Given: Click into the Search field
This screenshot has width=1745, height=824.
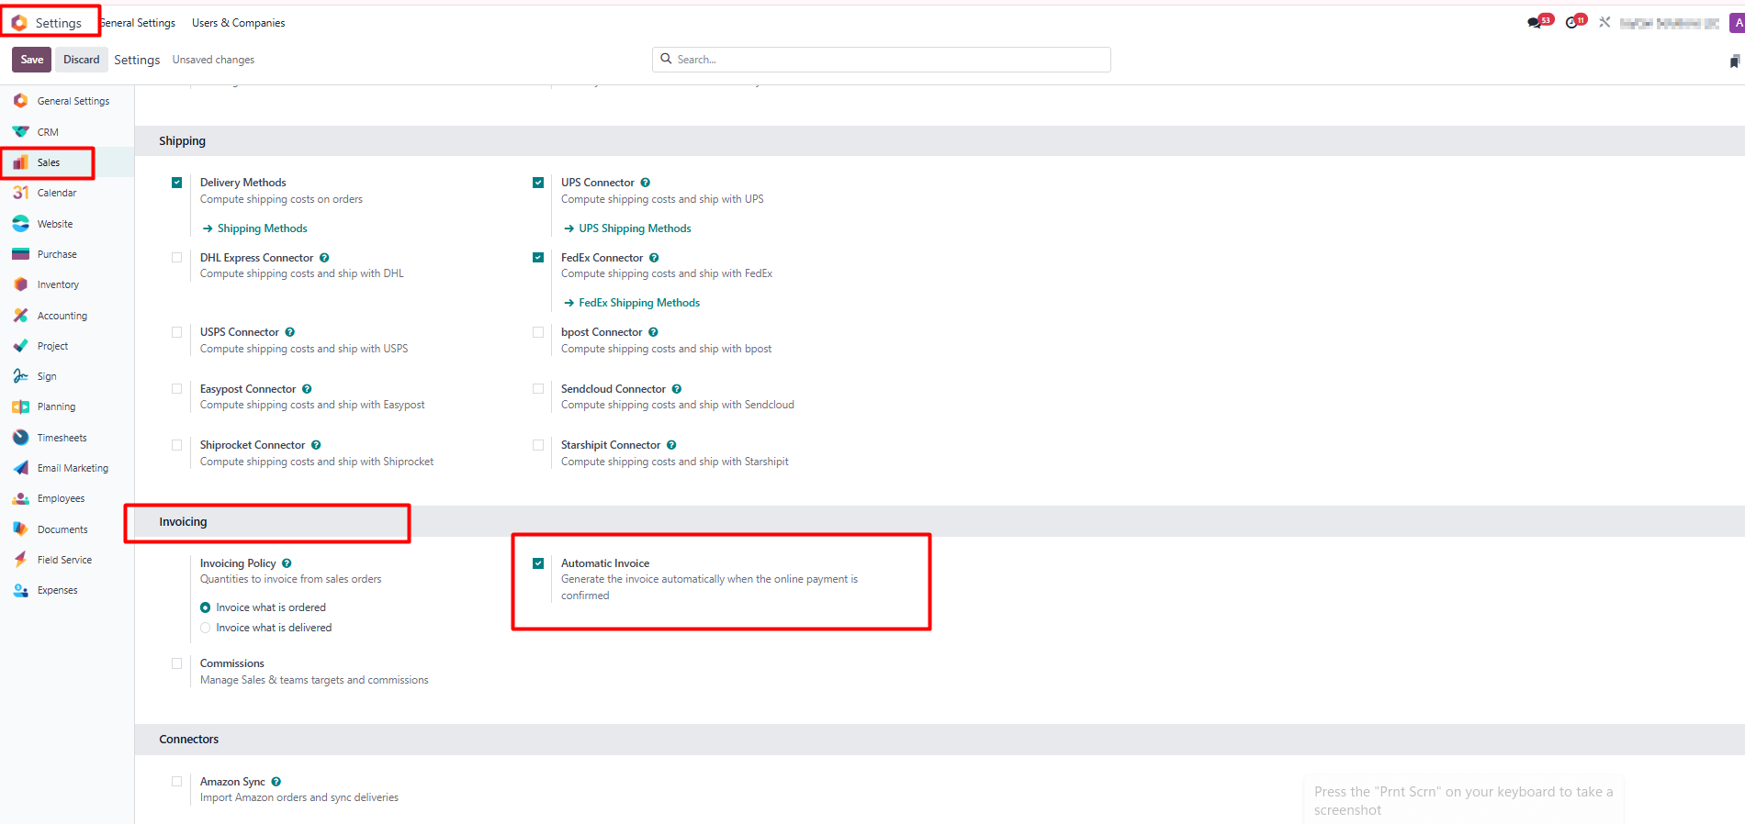Looking at the screenshot, I should point(882,60).
